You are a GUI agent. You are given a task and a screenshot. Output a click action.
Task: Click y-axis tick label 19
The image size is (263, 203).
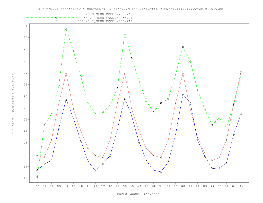26,167
